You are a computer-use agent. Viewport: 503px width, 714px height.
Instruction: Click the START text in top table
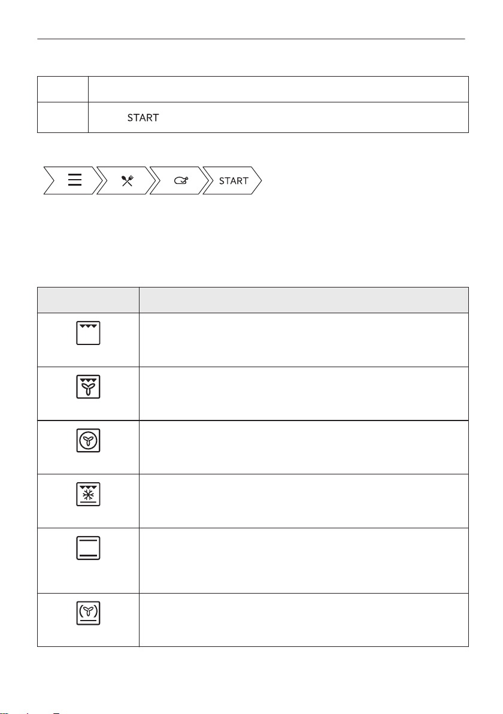pyautogui.click(x=143, y=117)
